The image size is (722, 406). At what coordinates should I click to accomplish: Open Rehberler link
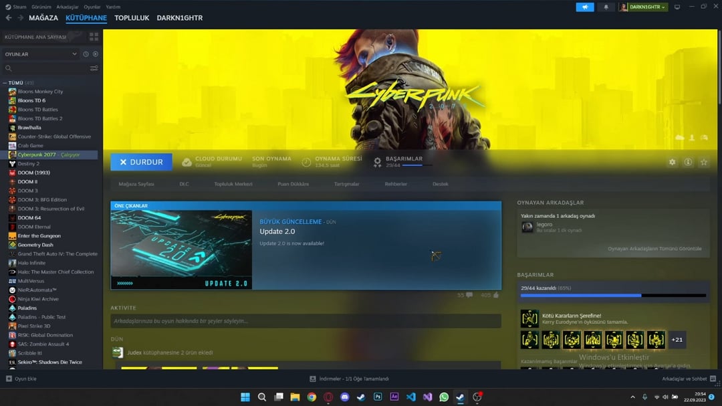pos(396,184)
